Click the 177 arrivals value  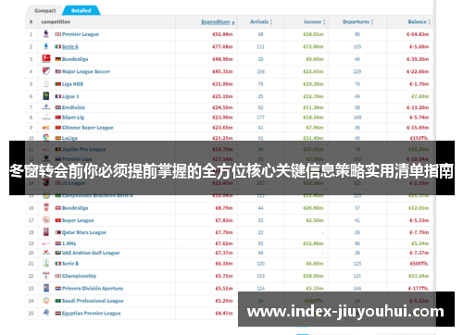coord(260,118)
